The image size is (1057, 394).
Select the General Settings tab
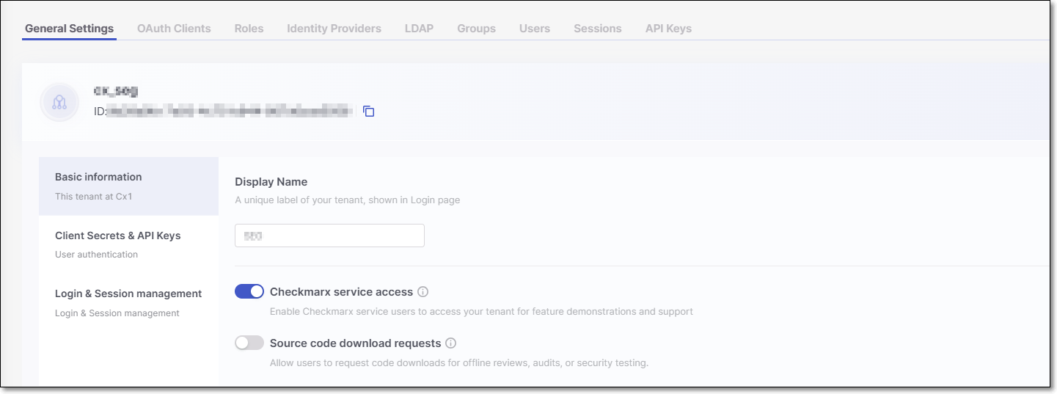tap(69, 29)
